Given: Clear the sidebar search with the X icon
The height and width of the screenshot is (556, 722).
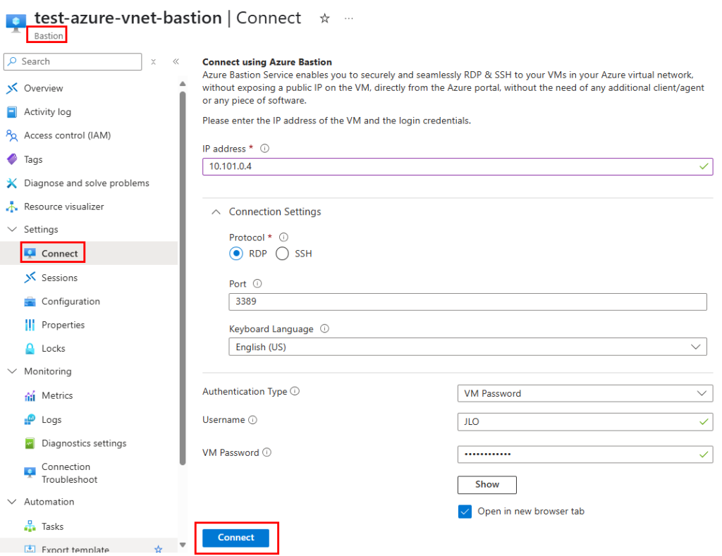Looking at the screenshot, I should (x=153, y=62).
